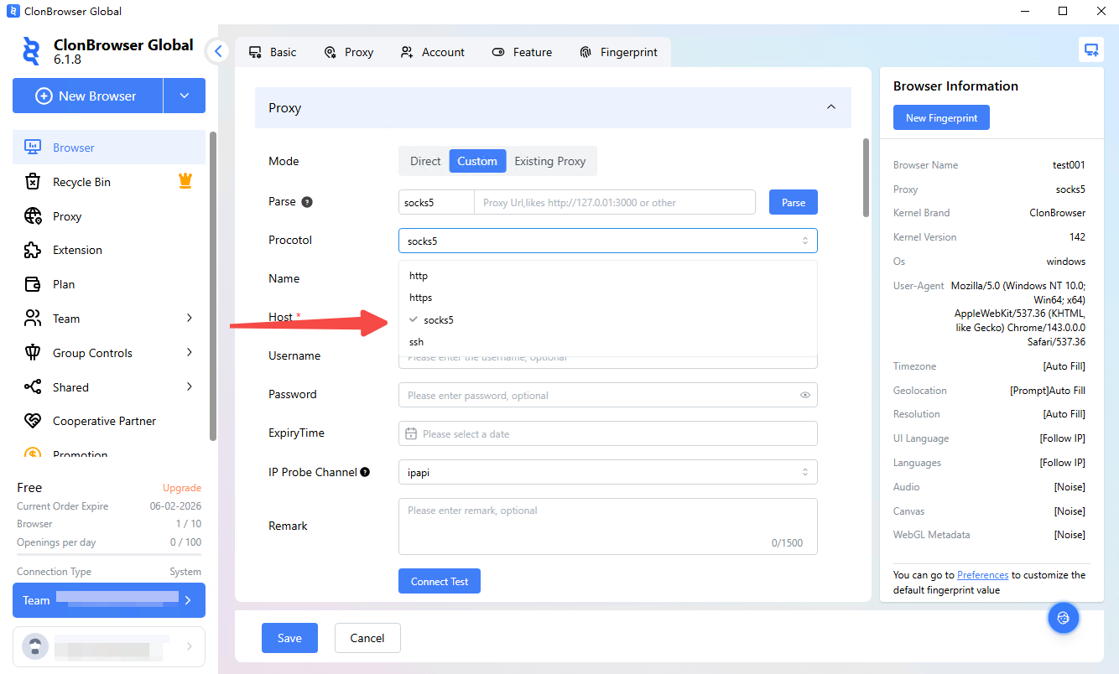
Task: Select Existing Proxy mode
Action: (549, 161)
